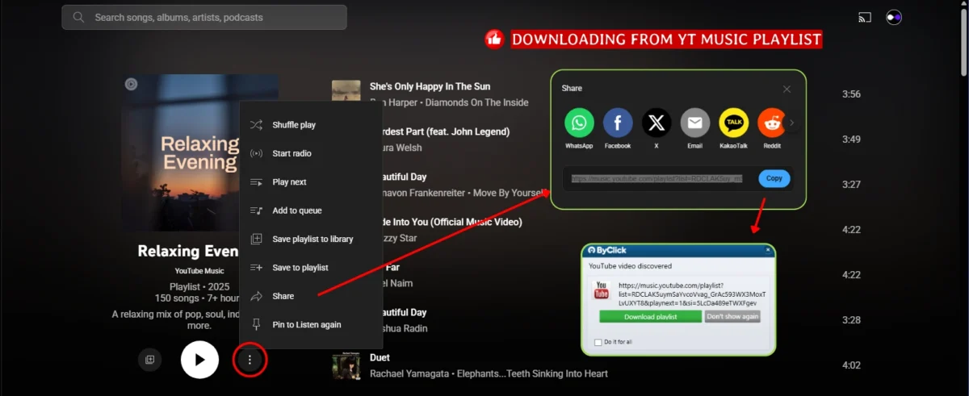Click the save-to-library icon beside play
The height and width of the screenshot is (396, 969).
149,360
